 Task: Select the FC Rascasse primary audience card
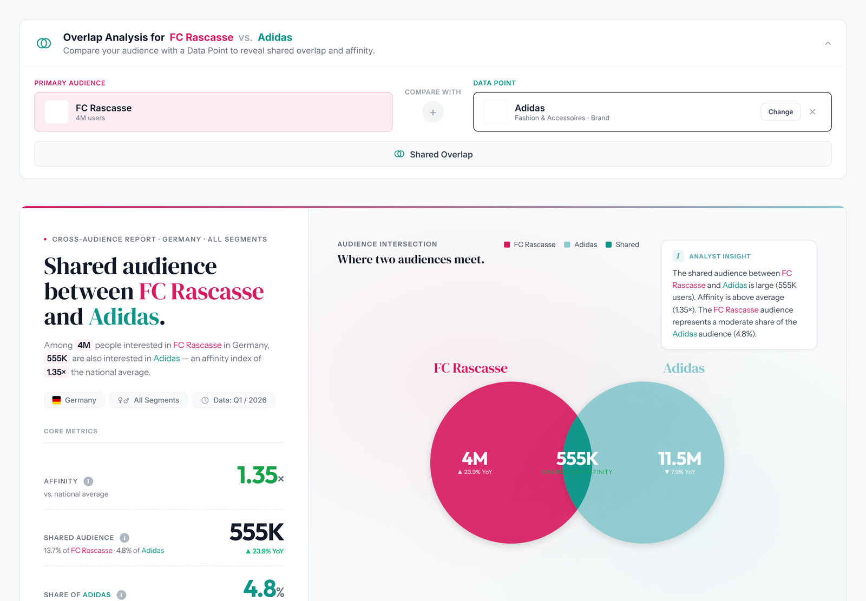coord(213,112)
